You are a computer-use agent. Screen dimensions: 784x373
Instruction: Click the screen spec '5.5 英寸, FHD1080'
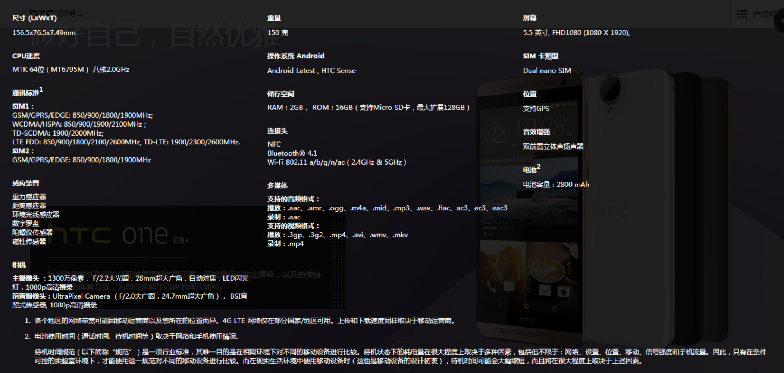coord(576,32)
